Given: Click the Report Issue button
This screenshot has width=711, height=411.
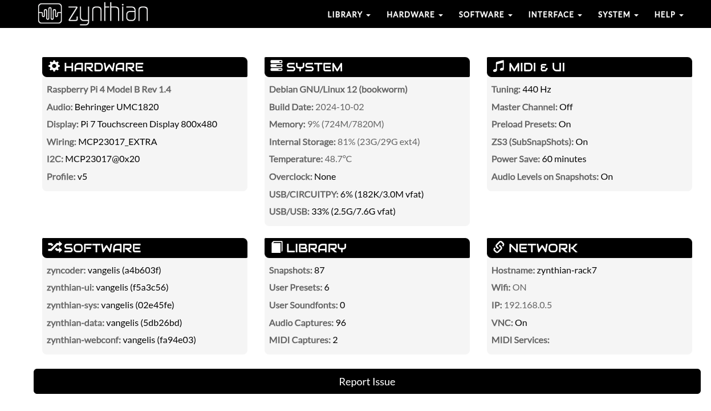Looking at the screenshot, I should (367, 381).
